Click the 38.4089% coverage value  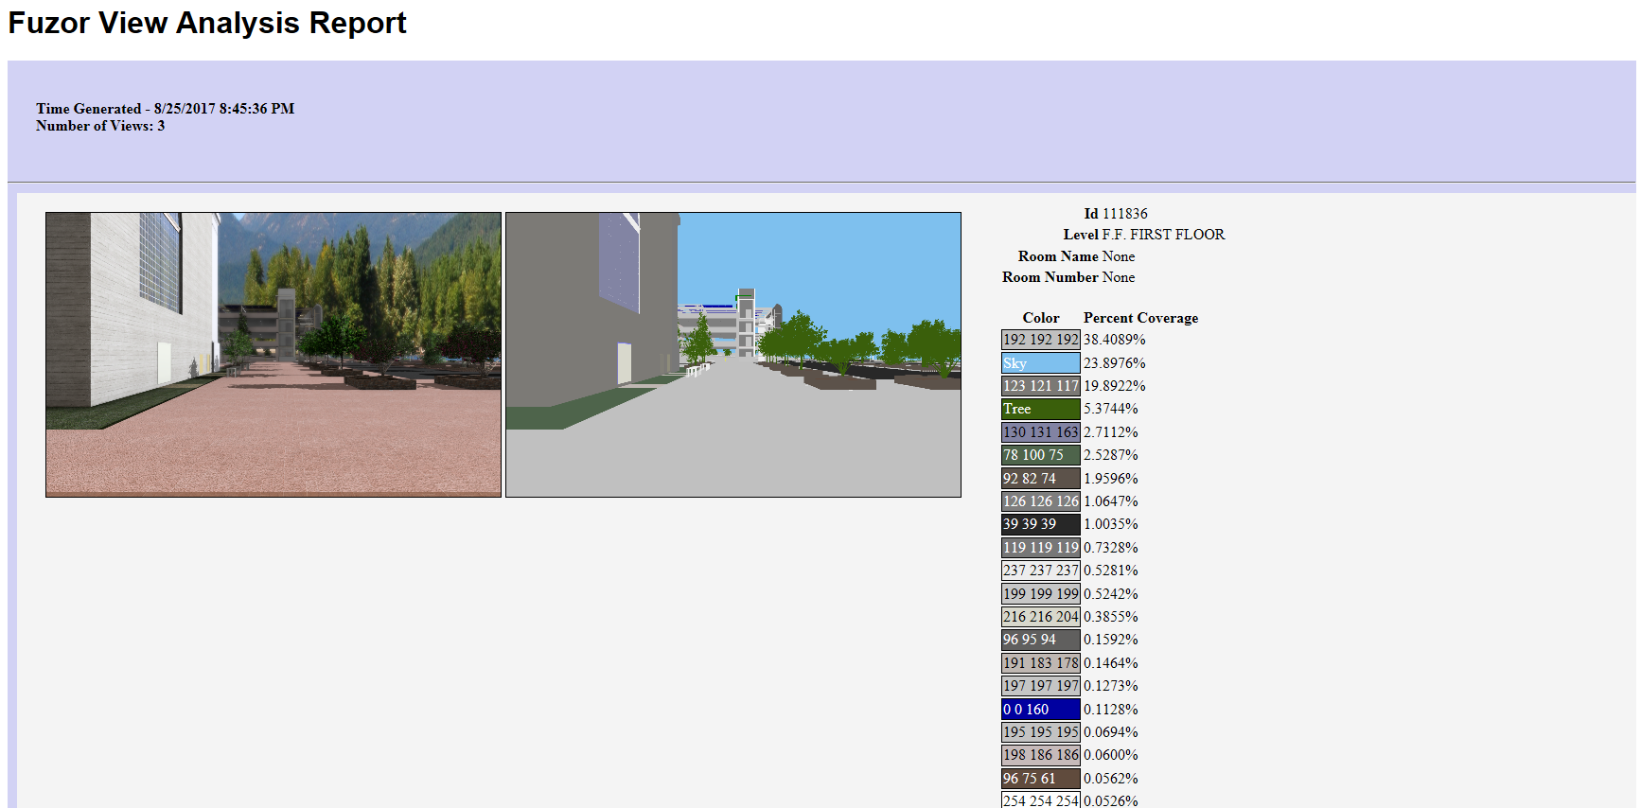coord(1115,340)
